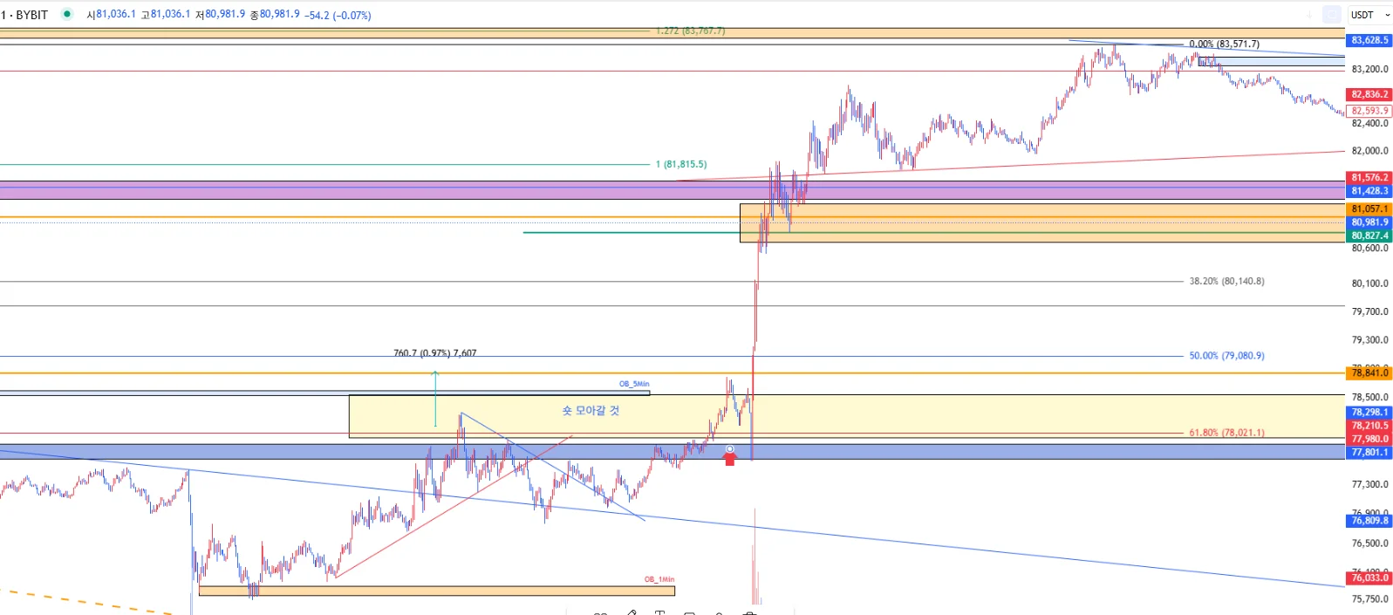Select the 76,809.8 blue price label
This screenshot has width=1393, height=615.
(1369, 521)
